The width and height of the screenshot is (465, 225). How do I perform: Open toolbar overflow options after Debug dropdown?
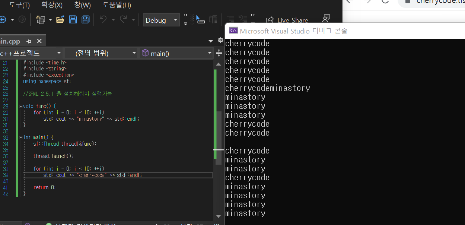(185, 20)
